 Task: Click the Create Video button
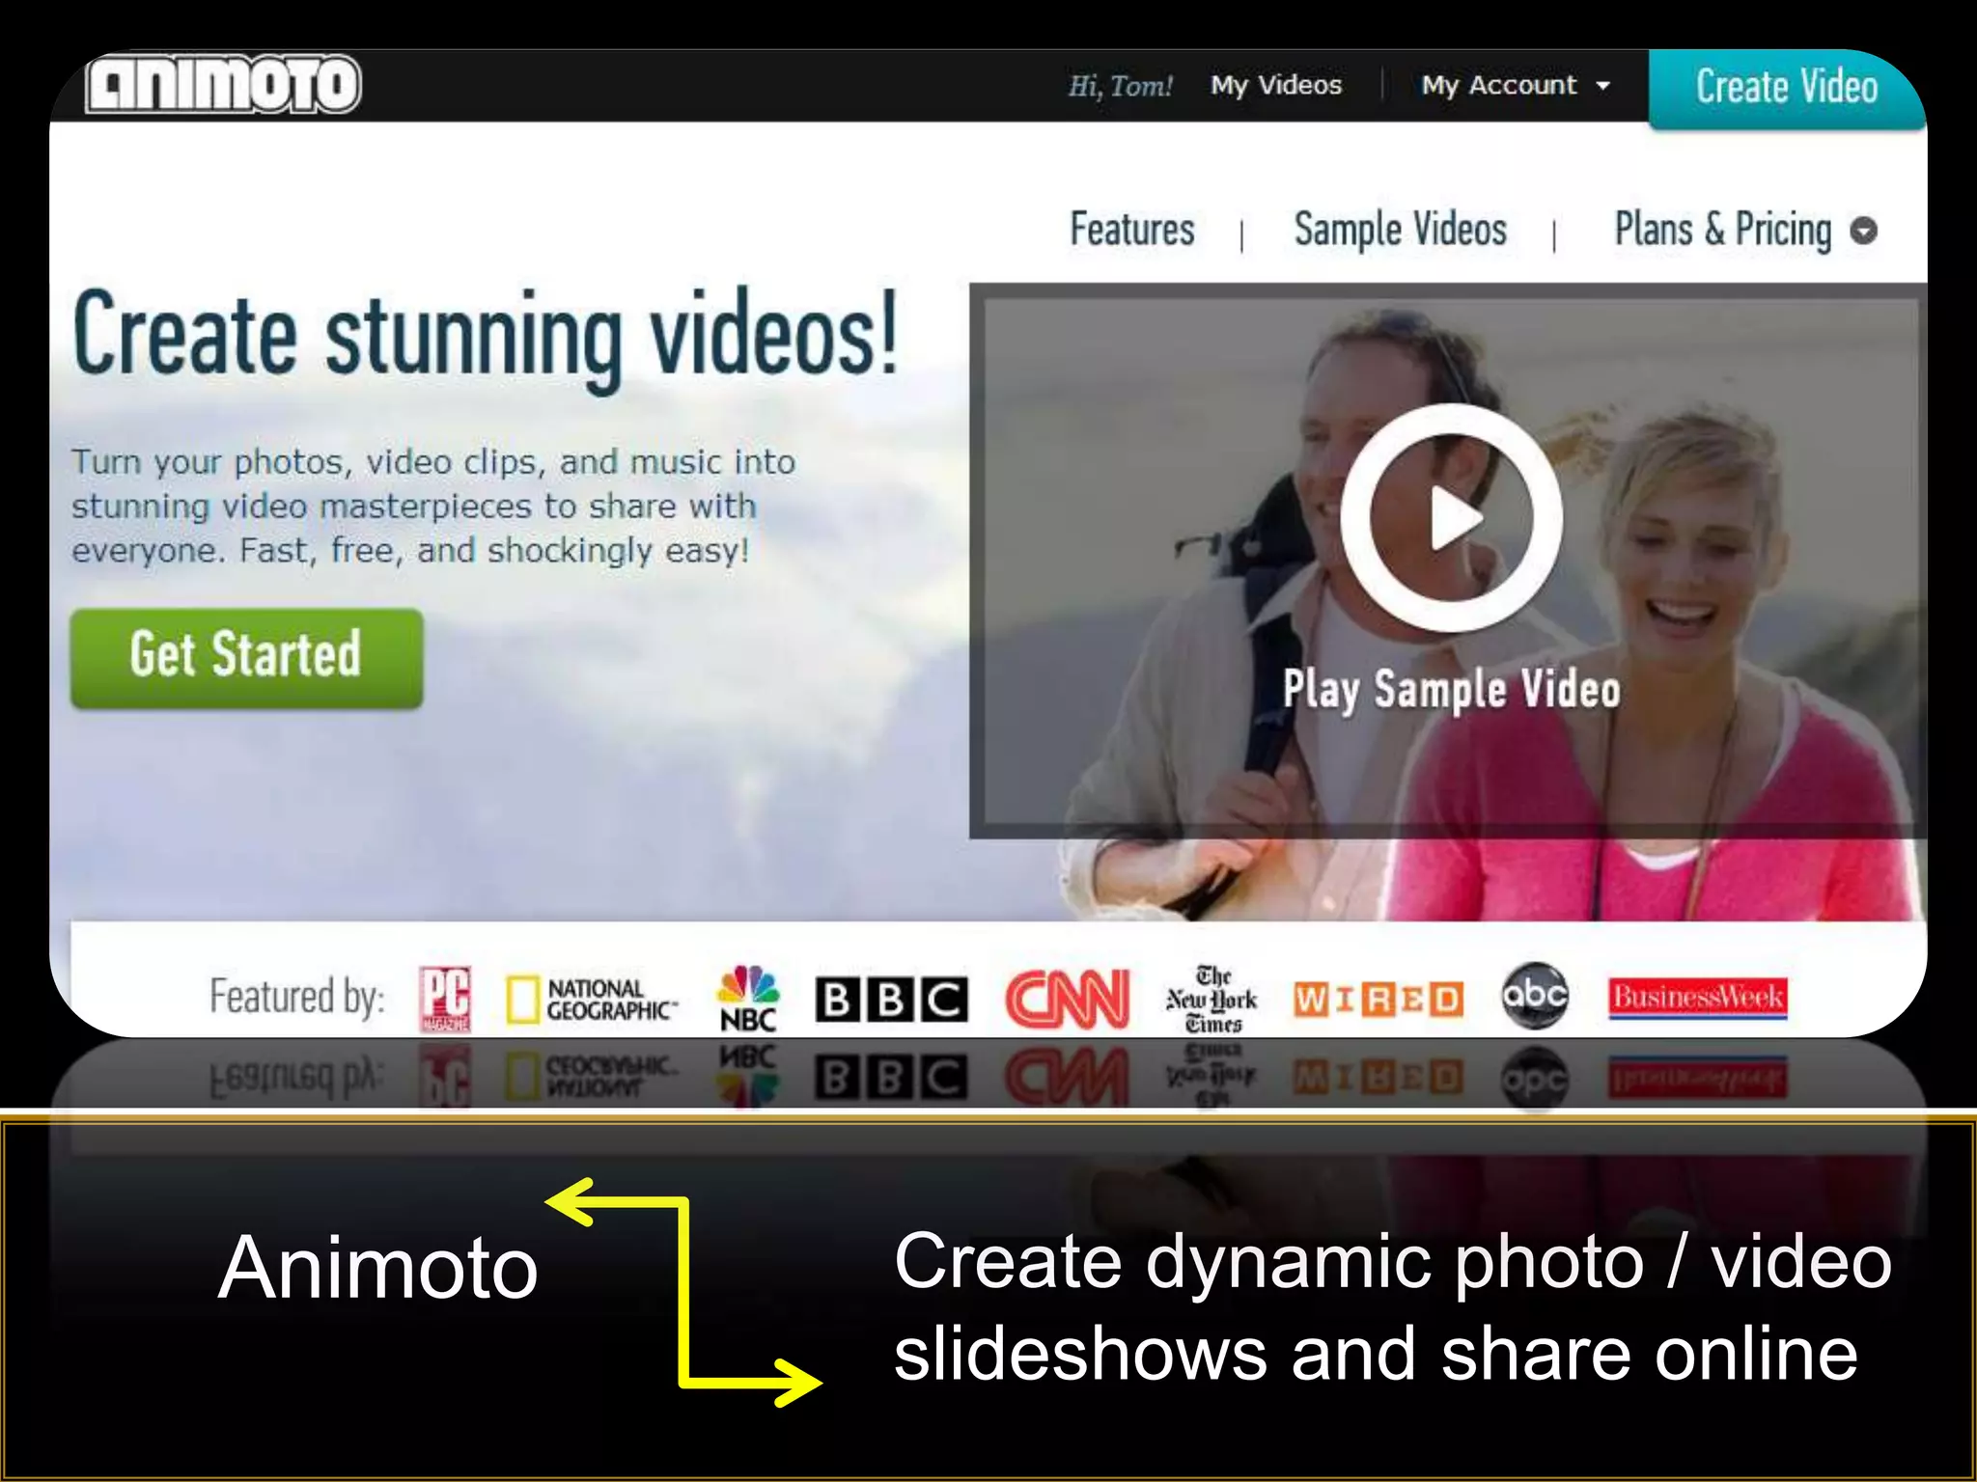[x=1787, y=87]
